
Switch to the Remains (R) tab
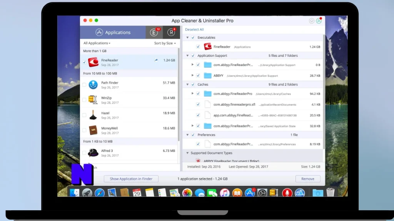click(x=171, y=32)
